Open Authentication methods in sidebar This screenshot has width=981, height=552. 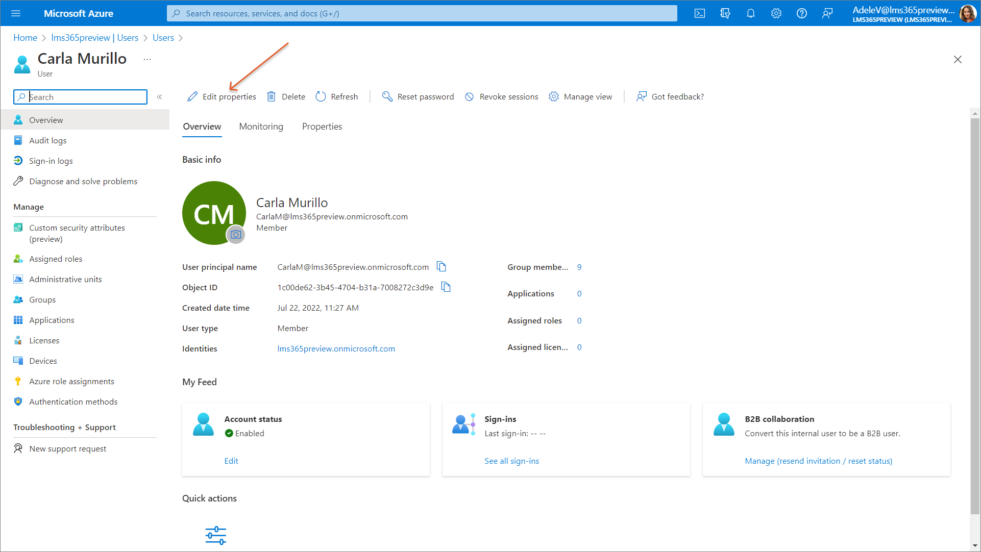73,402
